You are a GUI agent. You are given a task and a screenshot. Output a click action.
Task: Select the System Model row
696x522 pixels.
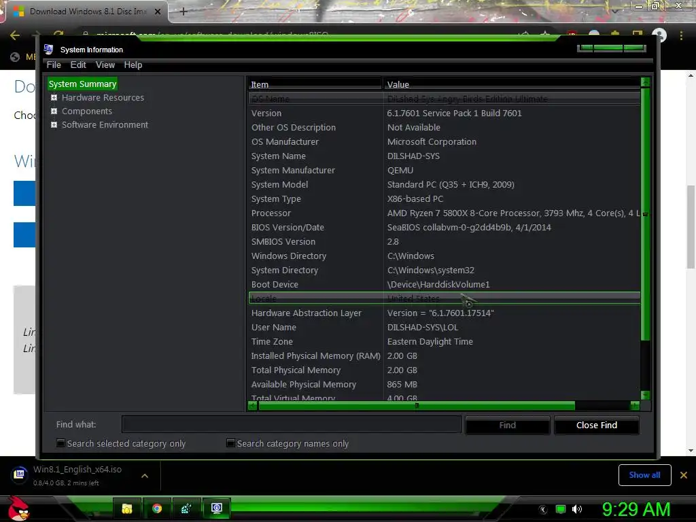[444, 185]
